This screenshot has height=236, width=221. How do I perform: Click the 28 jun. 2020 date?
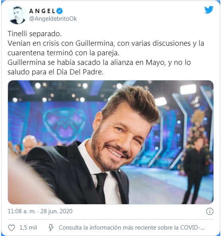coord(57,211)
